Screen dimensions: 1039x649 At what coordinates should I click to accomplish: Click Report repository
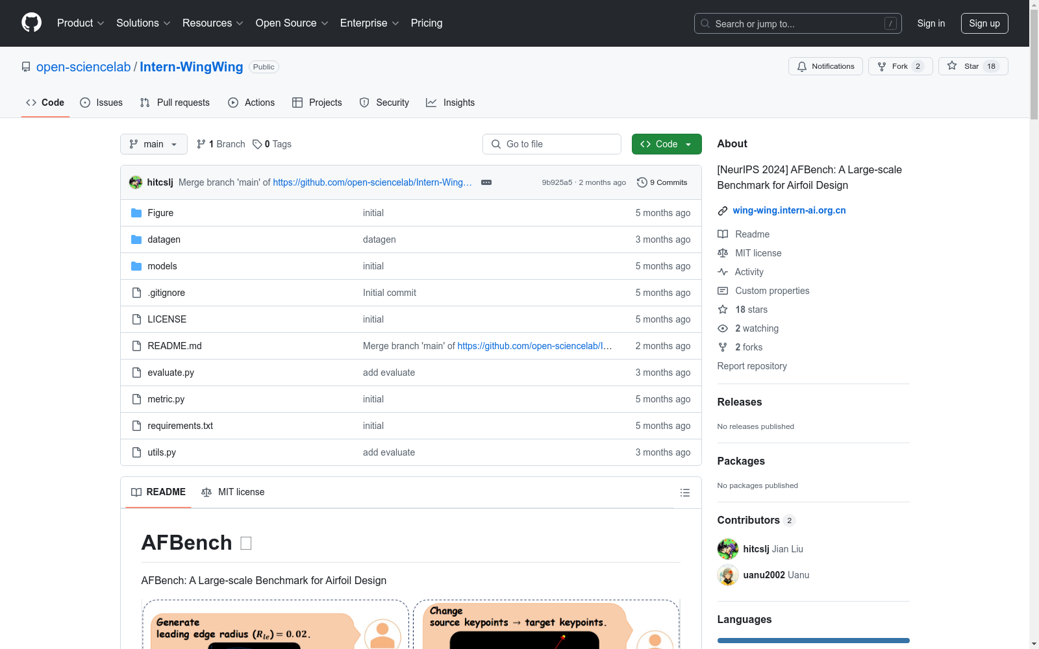pyautogui.click(x=752, y=366)
